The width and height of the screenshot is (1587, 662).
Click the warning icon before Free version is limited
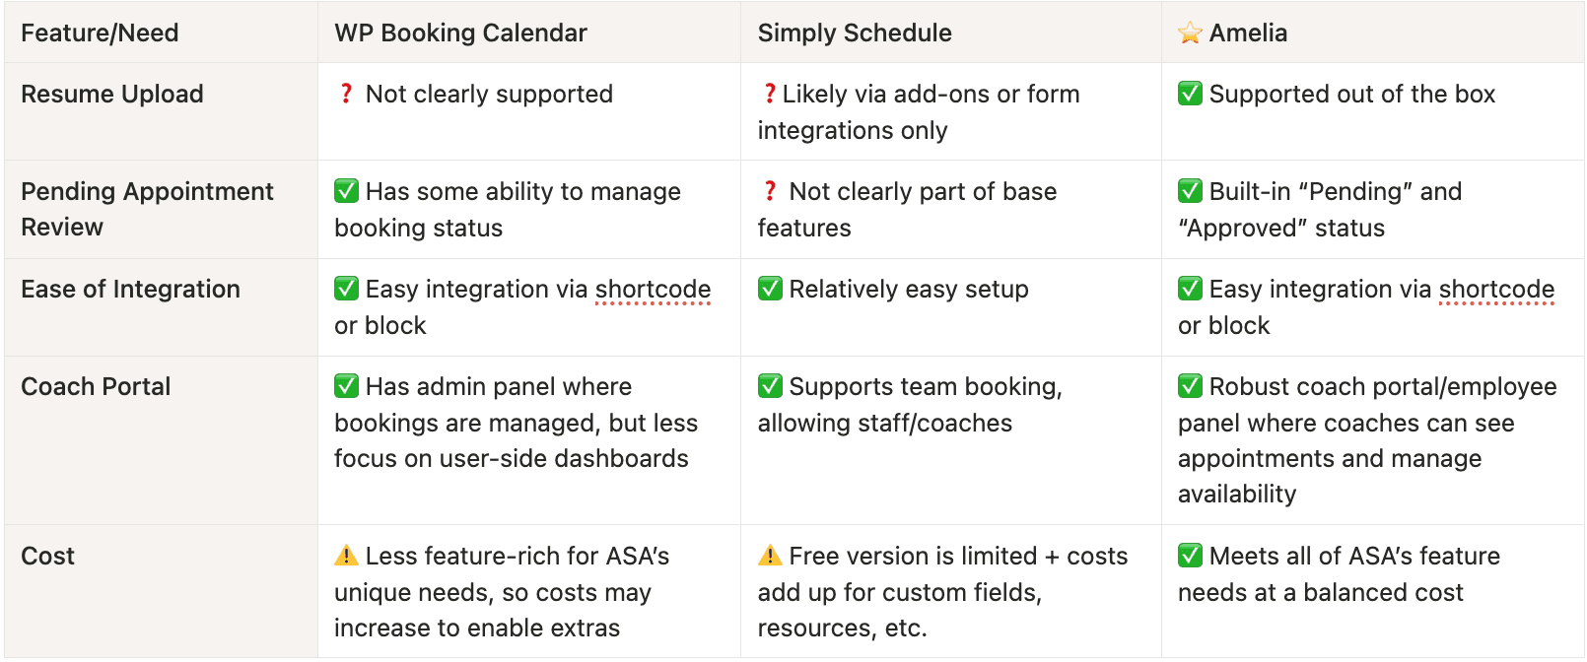[770, 556]
